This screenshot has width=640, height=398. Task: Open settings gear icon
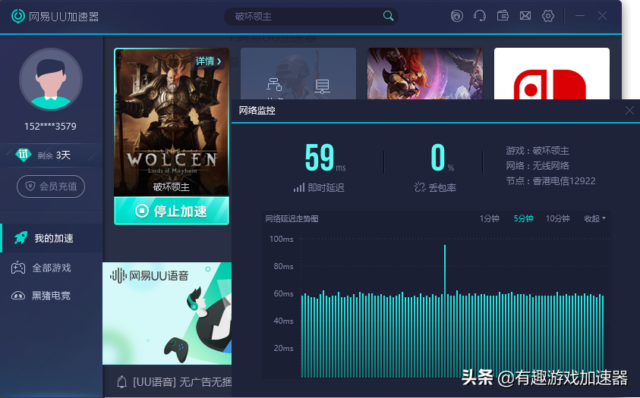547,16
